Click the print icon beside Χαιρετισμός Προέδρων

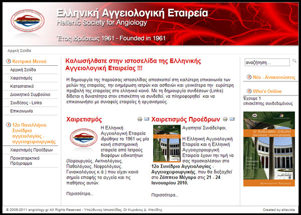pos(225,119)
